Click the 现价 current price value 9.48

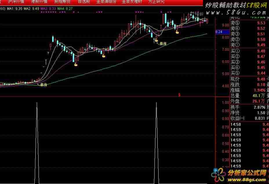point(261,79)
